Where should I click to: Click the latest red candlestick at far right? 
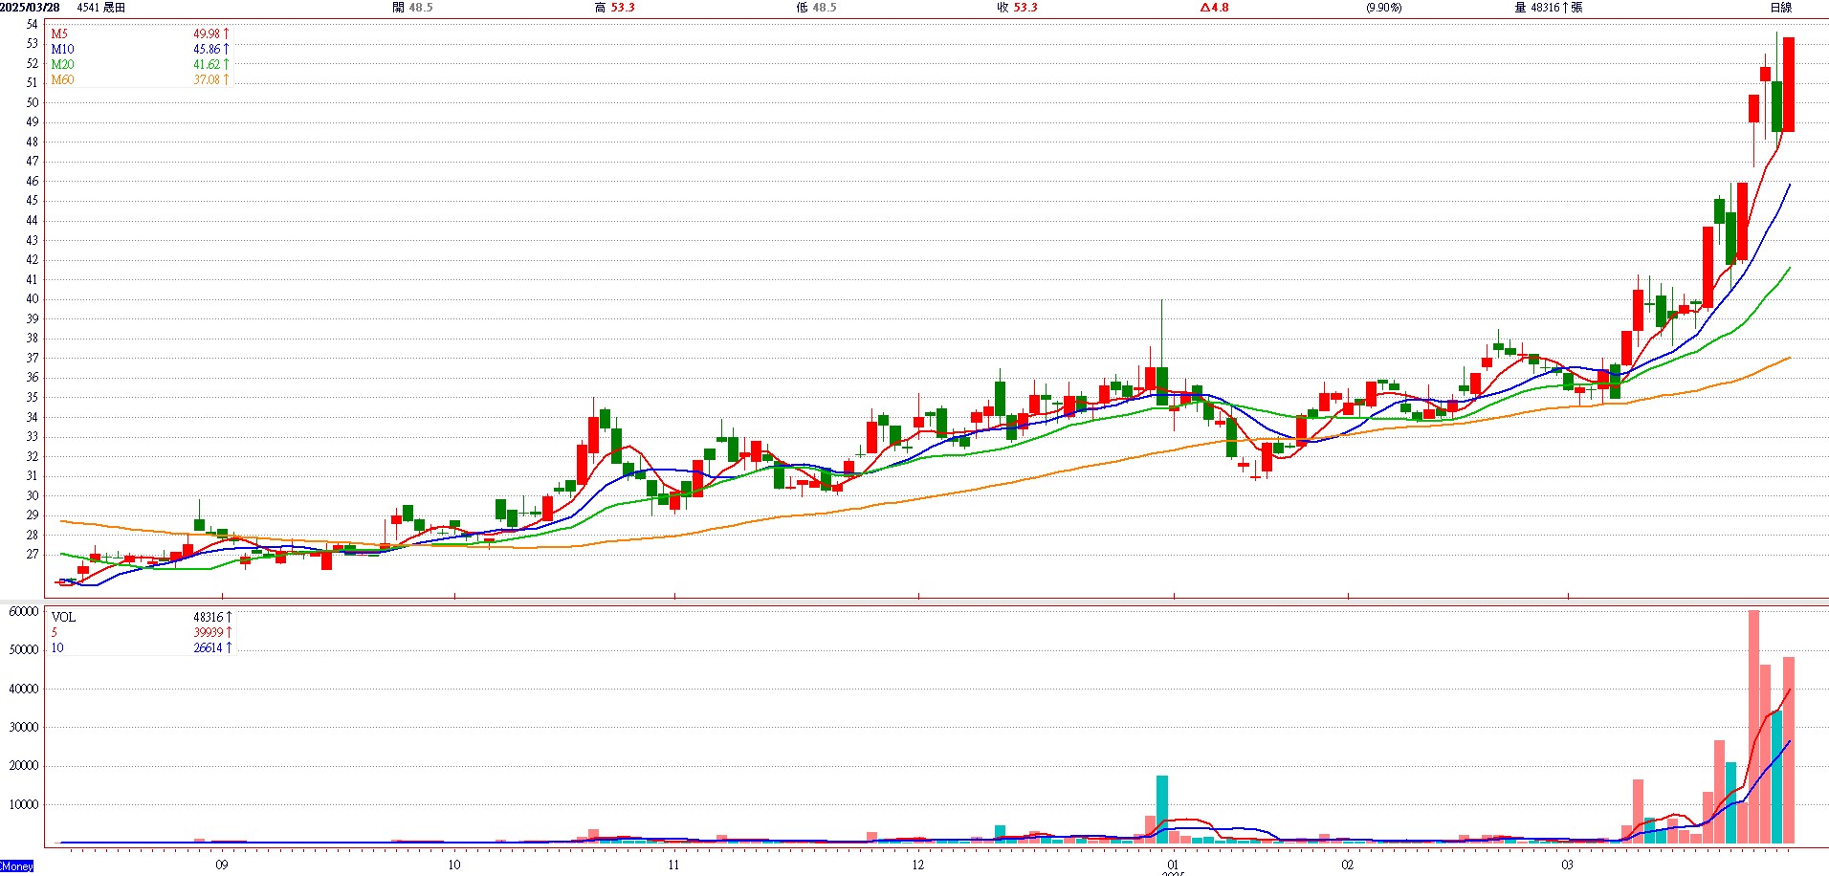tap(1788, 84)
